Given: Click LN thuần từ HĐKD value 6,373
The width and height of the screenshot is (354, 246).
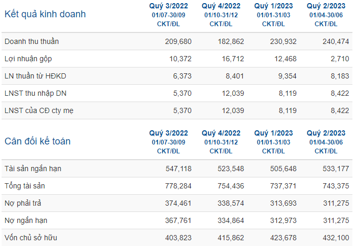Looking at the screenshot, I should 182,76.
